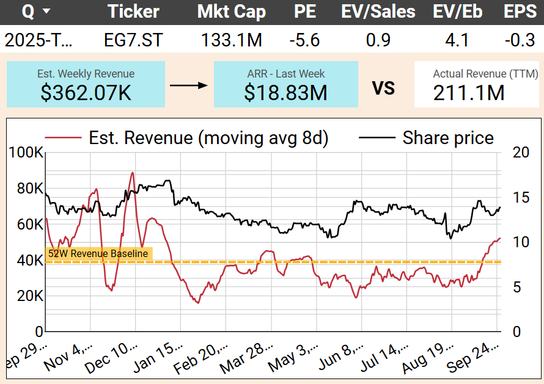This screenshot has width=544, height=384.
Task: Click the 4.1 EV/Eb value
Action: [457, 40]
